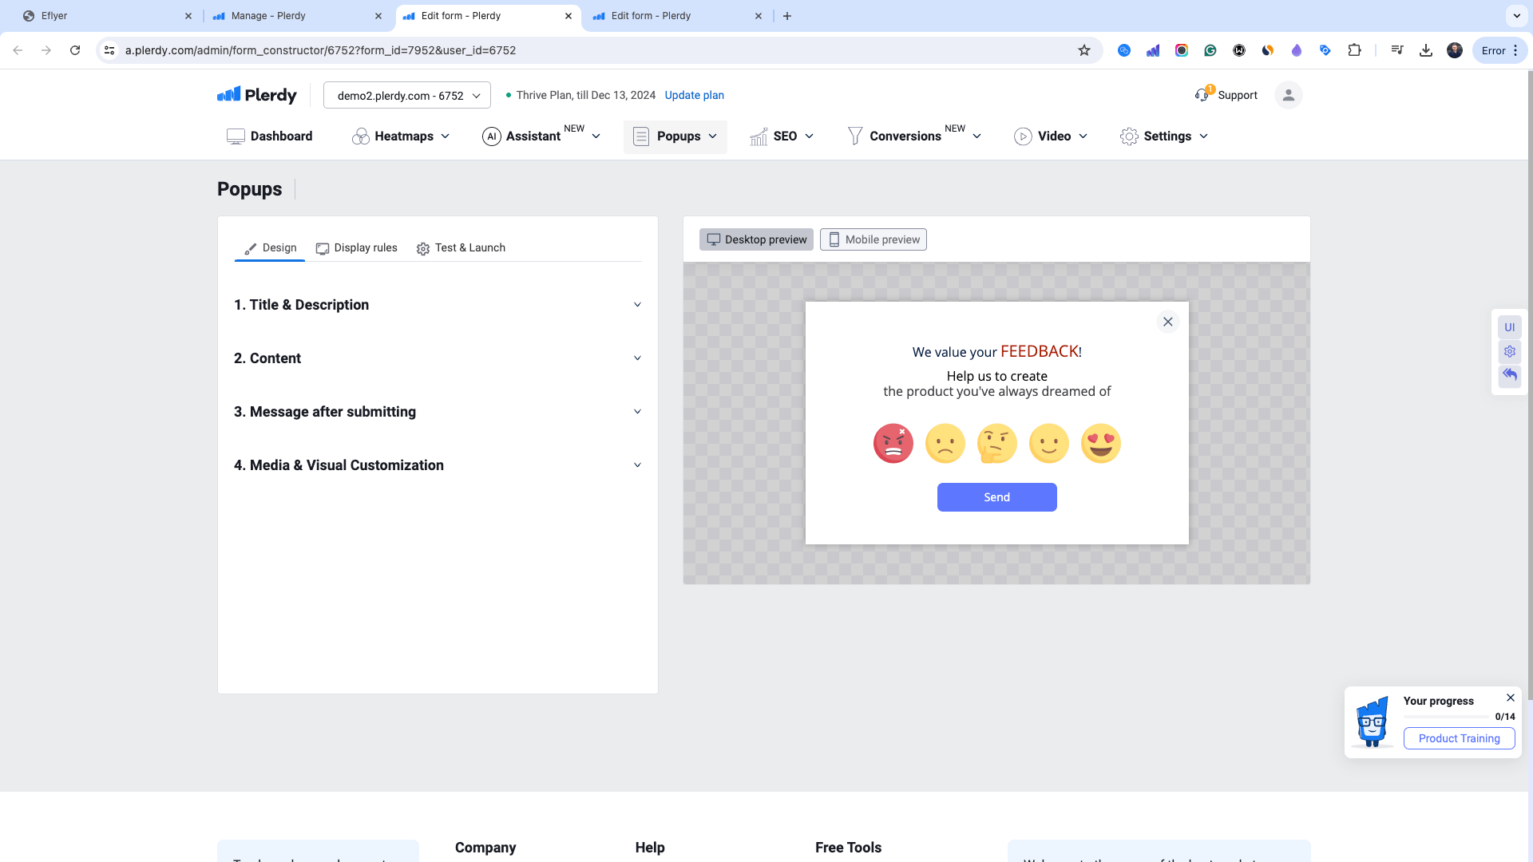Screen dimensions: 1533x862
Task: Expand the Content section
Action: [x=438, y=358]
